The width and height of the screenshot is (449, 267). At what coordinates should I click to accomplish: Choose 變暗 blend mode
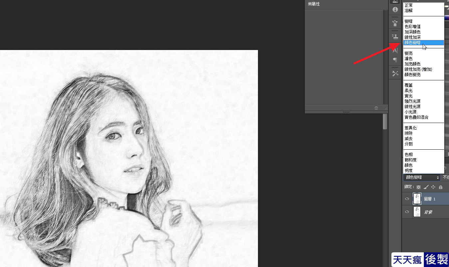coord(424,21)
